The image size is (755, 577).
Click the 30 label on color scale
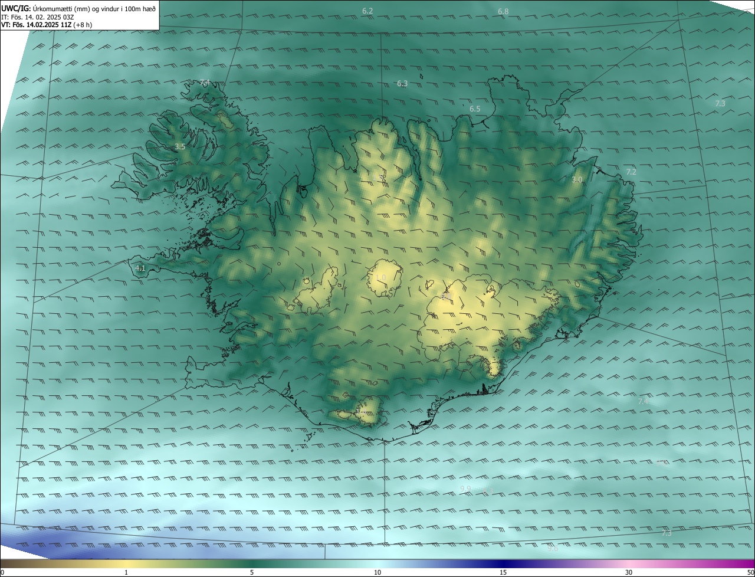629,573
